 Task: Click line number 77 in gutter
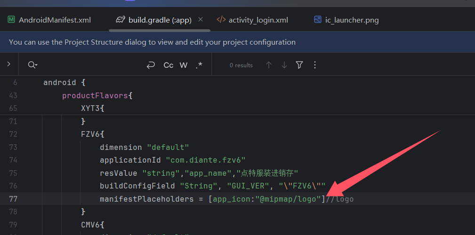coord(13,199)
